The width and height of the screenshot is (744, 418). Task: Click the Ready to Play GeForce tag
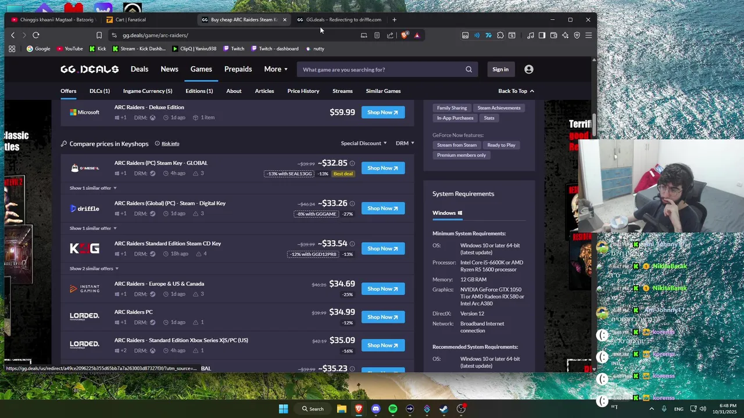(x=501, y=145)
